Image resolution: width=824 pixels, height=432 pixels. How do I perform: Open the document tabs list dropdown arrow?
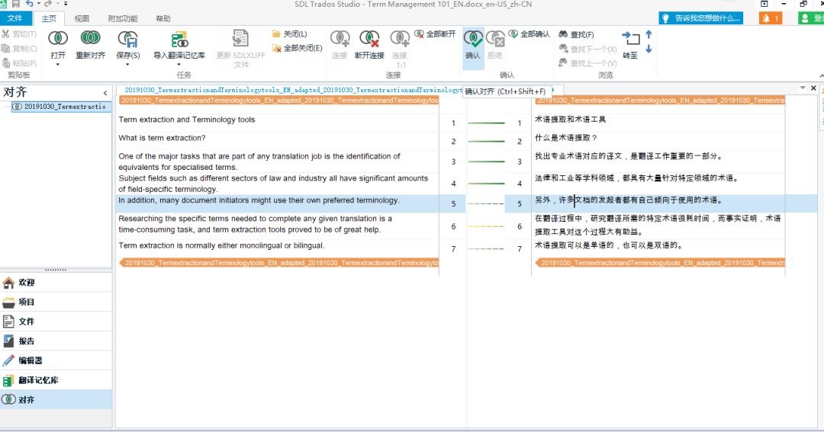pyautogui.click(x=803, y=88)
